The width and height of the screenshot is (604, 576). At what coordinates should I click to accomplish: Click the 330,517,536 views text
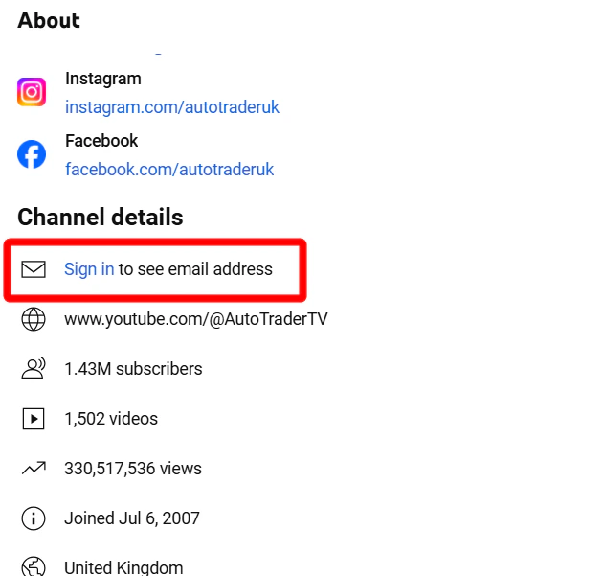pos(132,469)
